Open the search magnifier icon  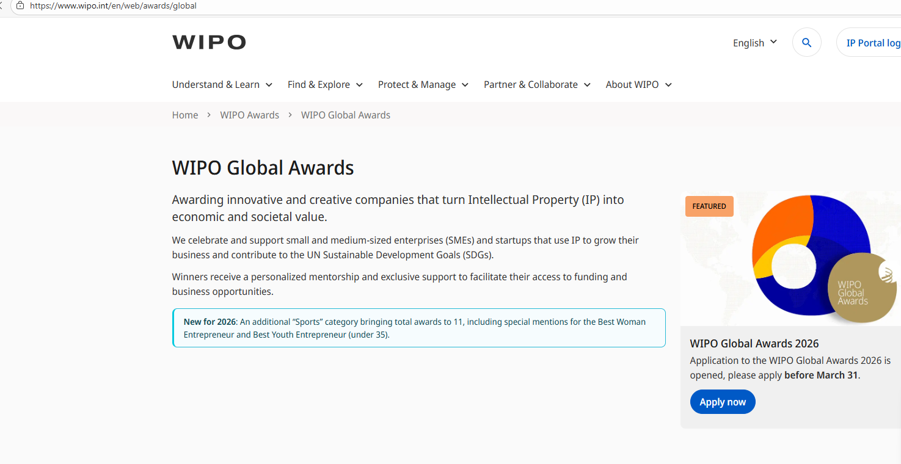point(806,43)
